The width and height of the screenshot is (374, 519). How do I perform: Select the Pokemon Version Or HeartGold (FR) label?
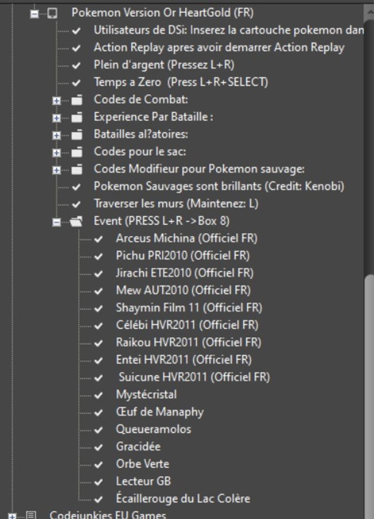pos(162,13)
